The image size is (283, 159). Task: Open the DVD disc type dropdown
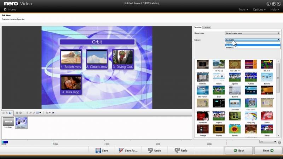[268, 142]
